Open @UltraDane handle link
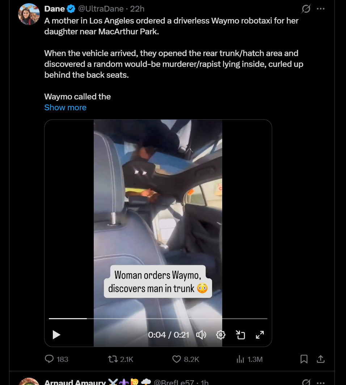This screenshot has height=385, width=346. pyautogui.click(x=101, y=9)
